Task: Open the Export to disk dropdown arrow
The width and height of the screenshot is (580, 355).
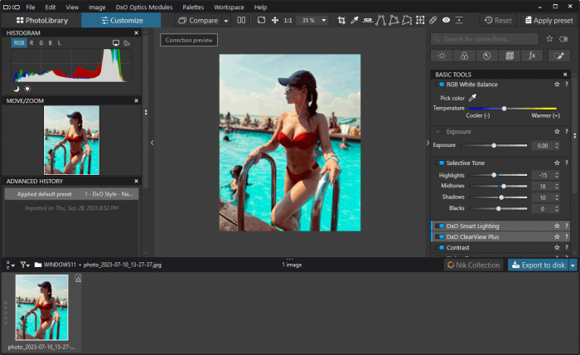Action: tap(573, 265)
